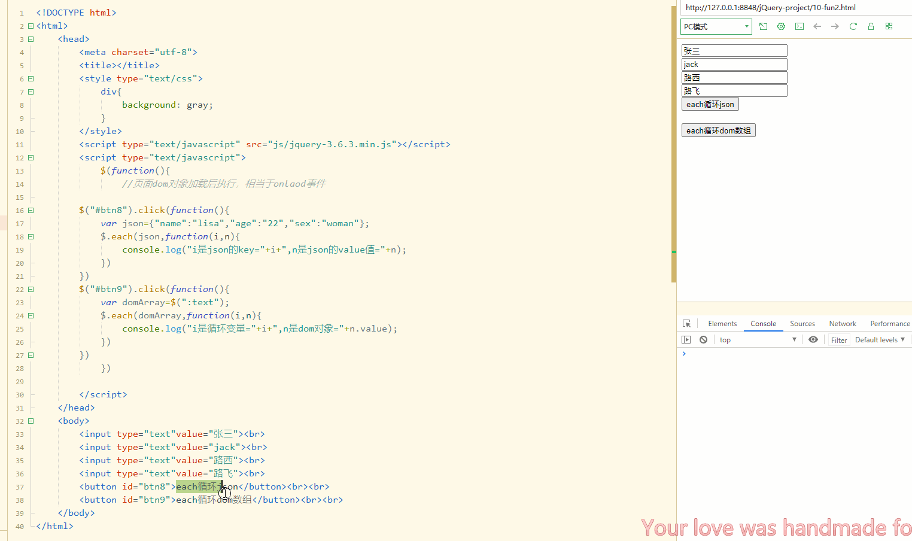This screenshot has width=912, height=541.
Task: Go back in the built-in browser
Action: coord(817,26)
